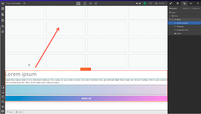
Task: Click Expand All in Navigator
Action: click(186, 9)
